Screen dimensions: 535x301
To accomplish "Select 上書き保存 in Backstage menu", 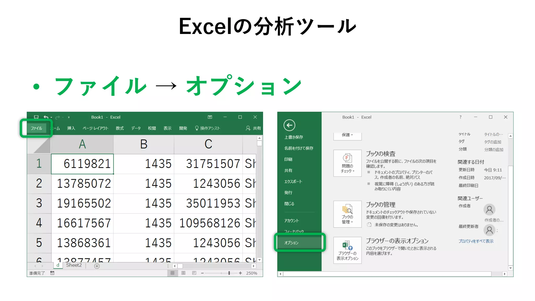I will coord(294,137).
